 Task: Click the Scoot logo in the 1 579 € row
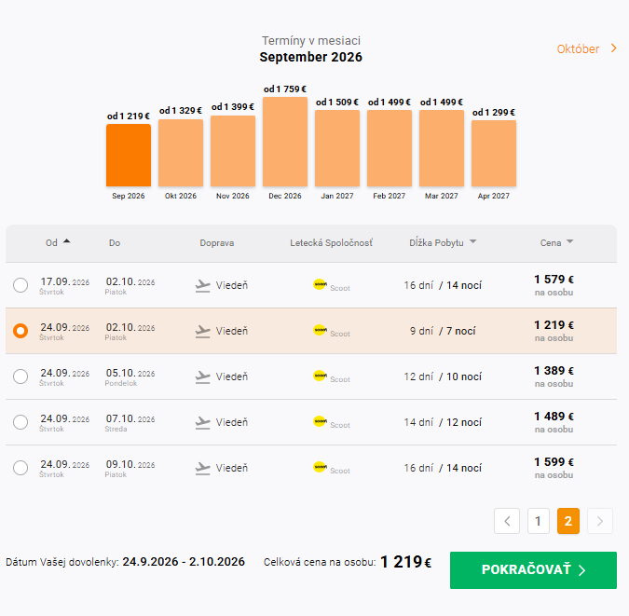tap(320, 284)
